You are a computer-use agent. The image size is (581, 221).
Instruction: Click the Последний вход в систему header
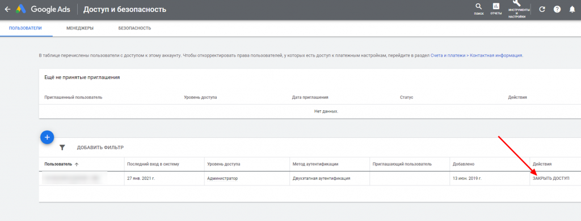153,164
